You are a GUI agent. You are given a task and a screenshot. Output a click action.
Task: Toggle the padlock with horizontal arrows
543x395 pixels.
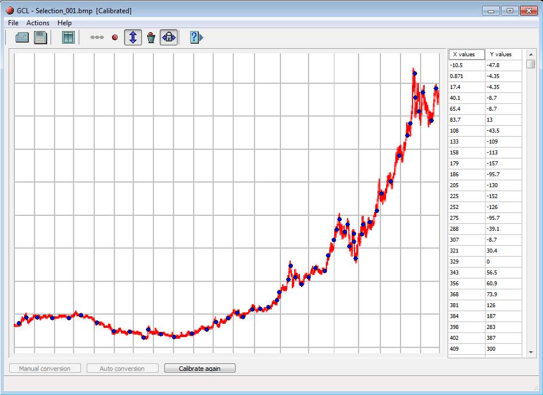click(x=169, y=37)
